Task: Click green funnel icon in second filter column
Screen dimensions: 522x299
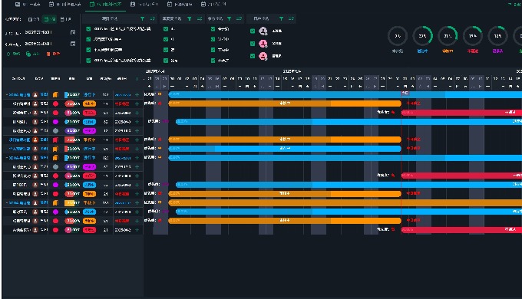Action: [x=190, y=19]
